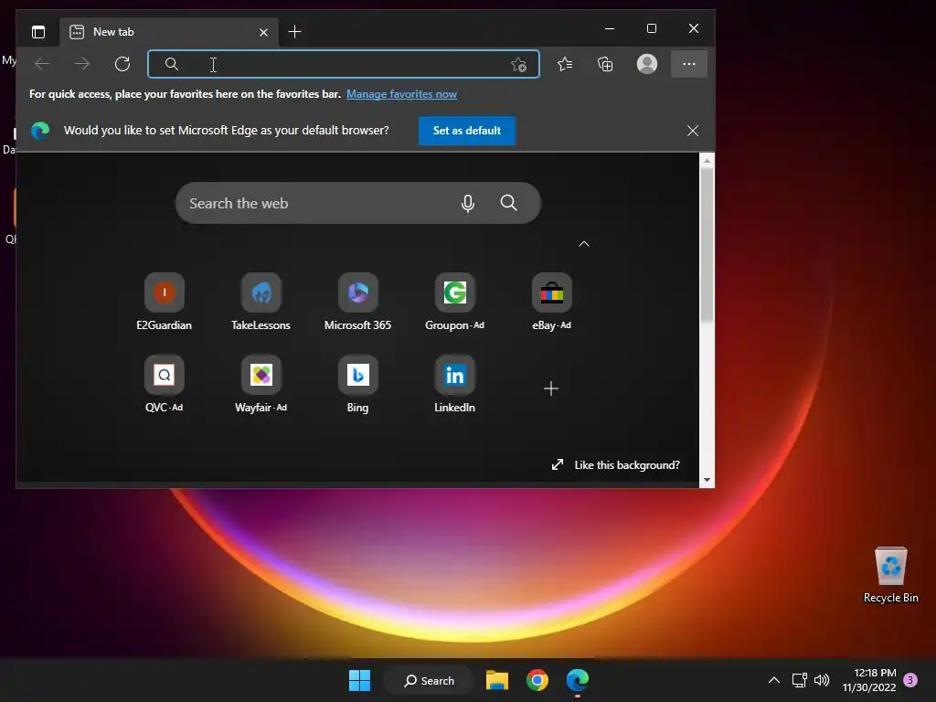
Task: Click the Search the web box
Action: coord(358,203)
